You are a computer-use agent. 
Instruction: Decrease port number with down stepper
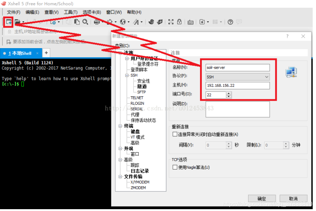229,97
